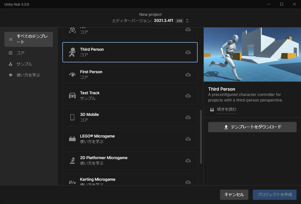Click download cloud icon for 3D Mobile

(188, 117)
